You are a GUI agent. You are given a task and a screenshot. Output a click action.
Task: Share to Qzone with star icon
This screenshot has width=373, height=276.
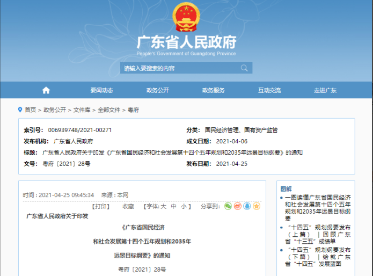[257, 206]
